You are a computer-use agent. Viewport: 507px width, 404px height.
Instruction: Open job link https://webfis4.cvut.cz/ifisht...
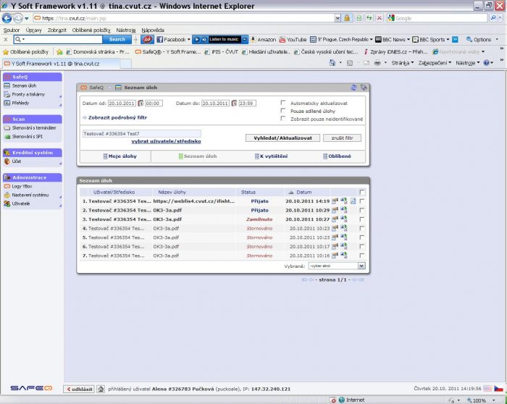(x=193, y=201)
